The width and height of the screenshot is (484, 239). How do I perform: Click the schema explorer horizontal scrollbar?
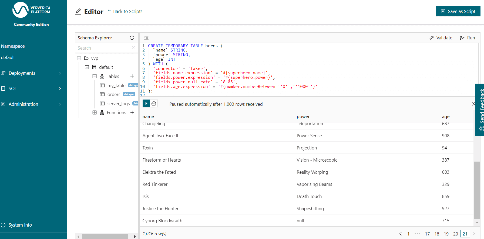click(x=105, y=237)
